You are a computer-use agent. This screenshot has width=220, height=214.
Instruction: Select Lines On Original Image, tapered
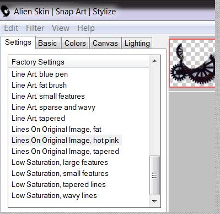click(65, 152)
